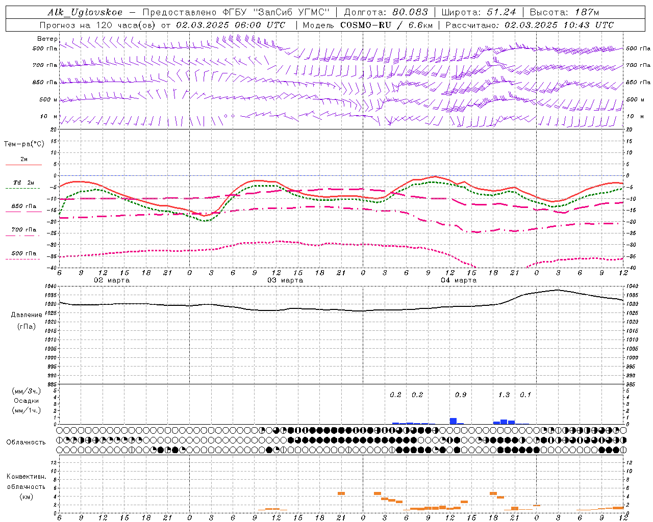This screenshot has height=522, width=653.
Task: Click the Широта: 51.24 value
Action: (479, 13)
